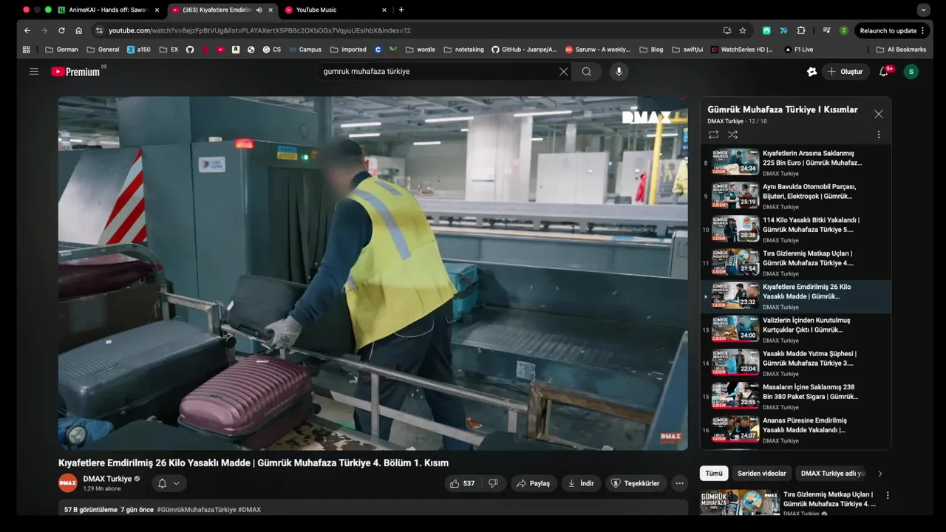Image resolution: width=946 pixels, height=532 pixels.
Task: Start voice search with the microphone
Action: pyautogui.click(x=619, y=72)
